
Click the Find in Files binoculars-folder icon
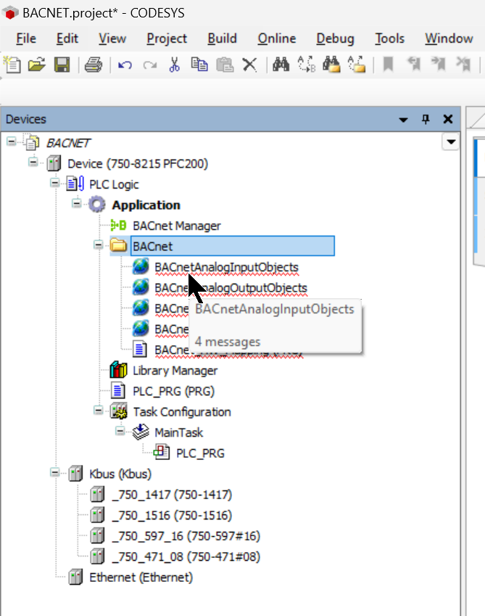click(331, 65)
